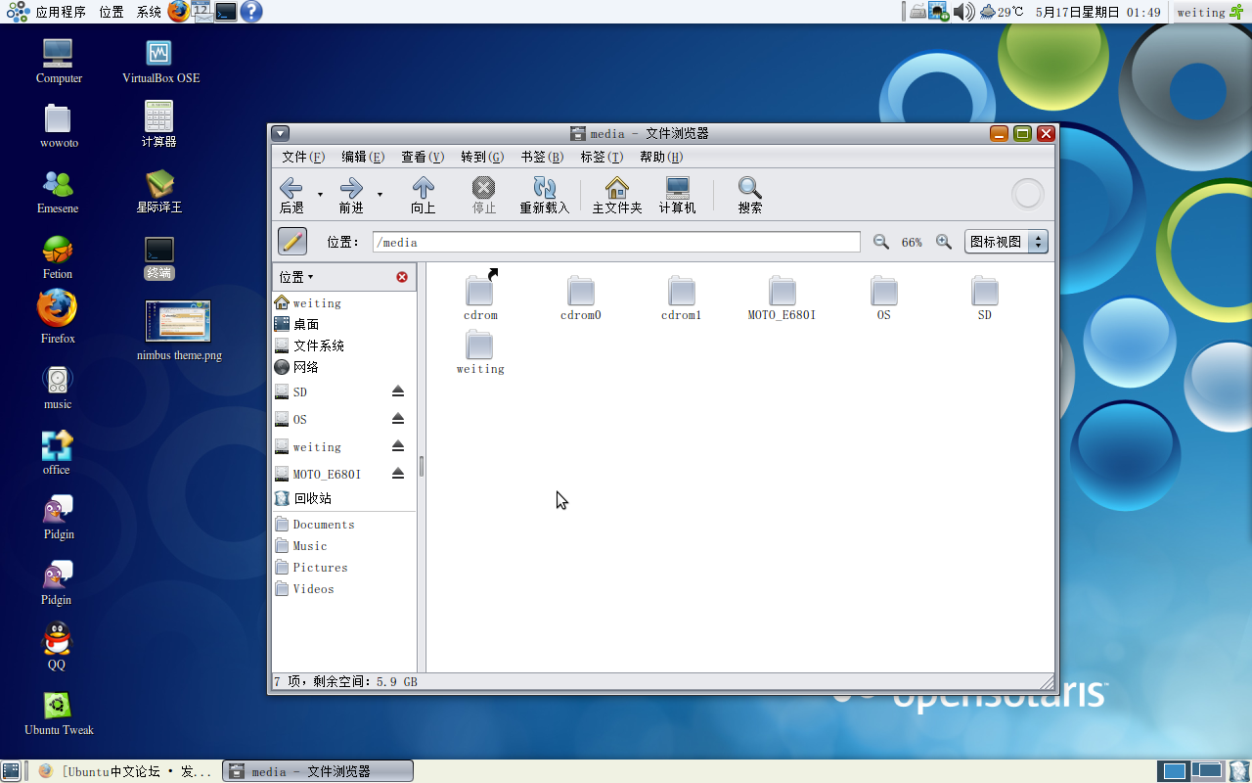Open the 编辑(E) menu

363,157
